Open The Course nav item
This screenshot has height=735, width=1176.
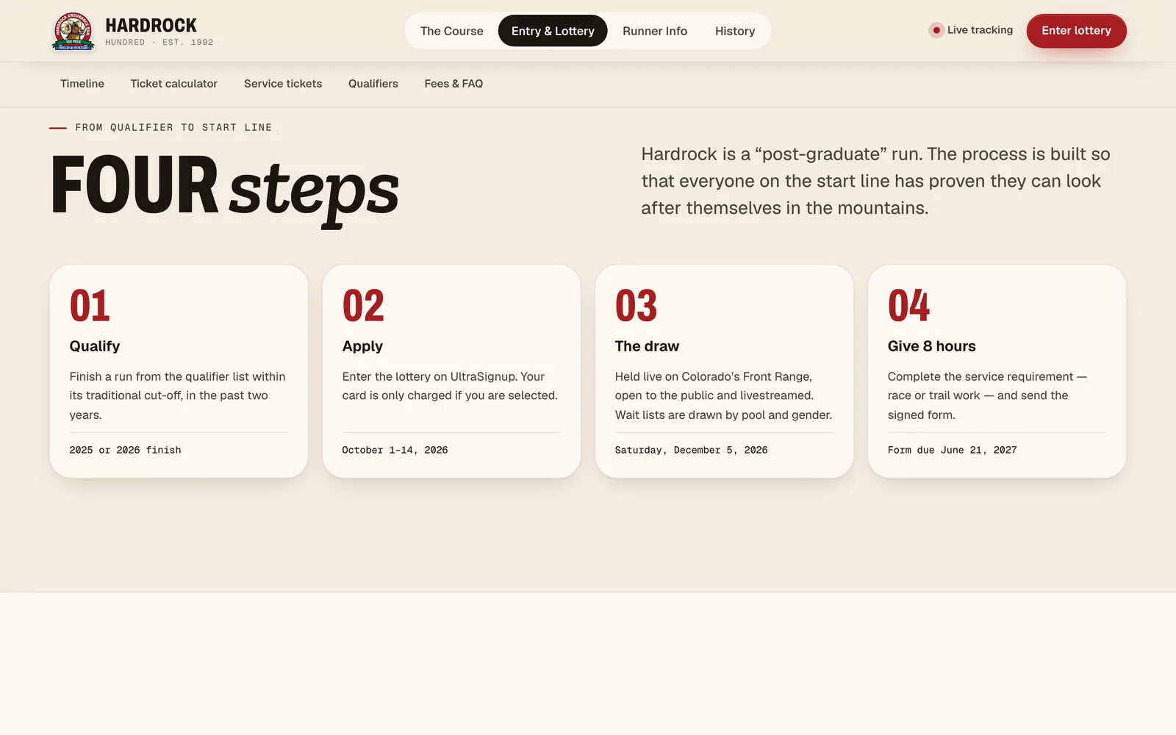pyautogui.click(x=451, y=31)
